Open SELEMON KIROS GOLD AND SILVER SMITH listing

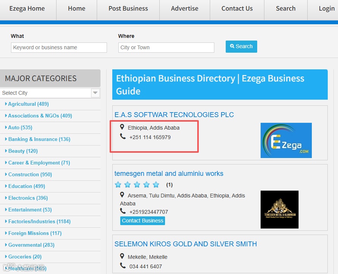point(186,244)
